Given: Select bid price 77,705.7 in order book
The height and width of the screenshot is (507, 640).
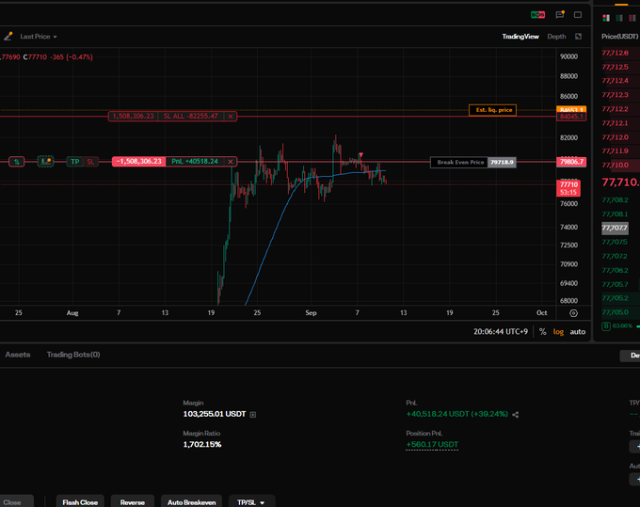Looking at the screenshot, I should click(x=616, y=284).
